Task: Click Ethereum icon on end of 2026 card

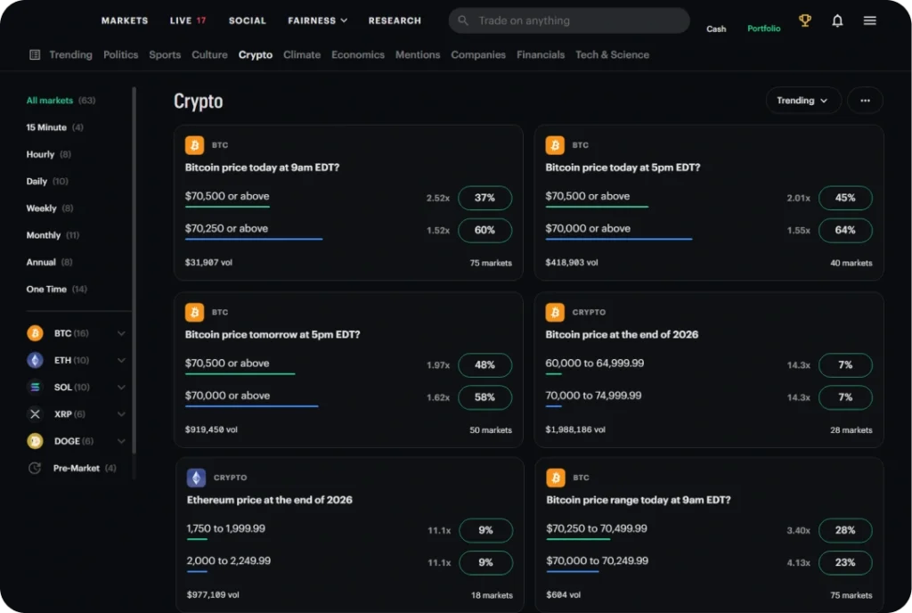Action: pyautogui.click(x=196, y=478)
